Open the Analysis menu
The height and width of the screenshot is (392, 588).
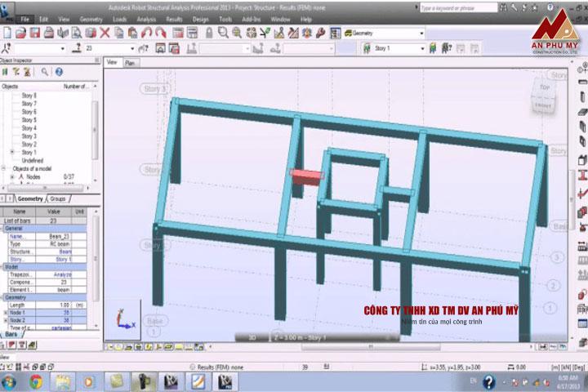click(146, 18)
